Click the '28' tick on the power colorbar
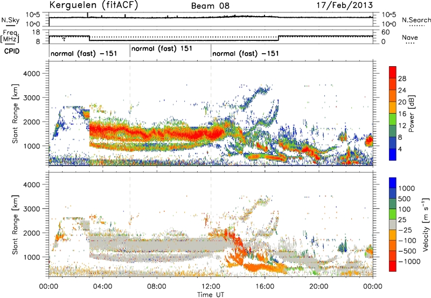 402,79
